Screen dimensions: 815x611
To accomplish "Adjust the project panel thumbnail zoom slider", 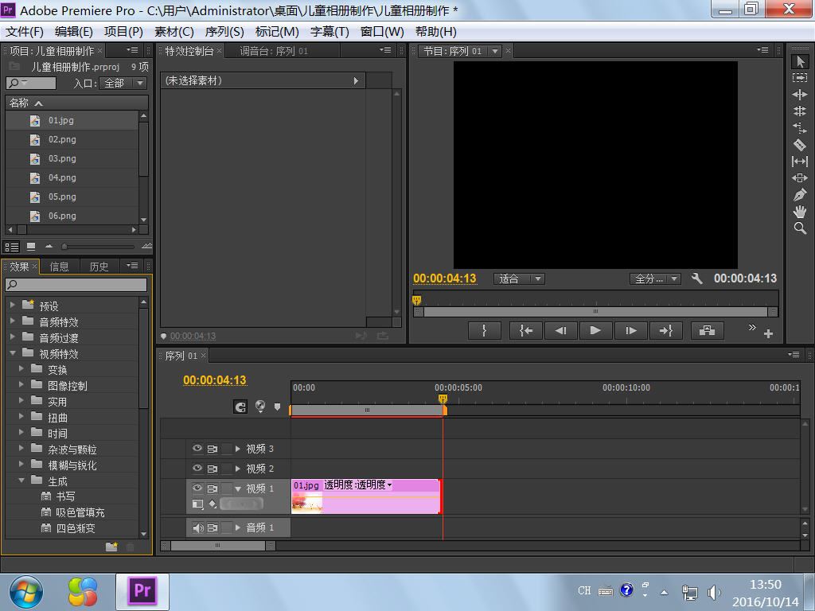I will click(x=65, y=247).
